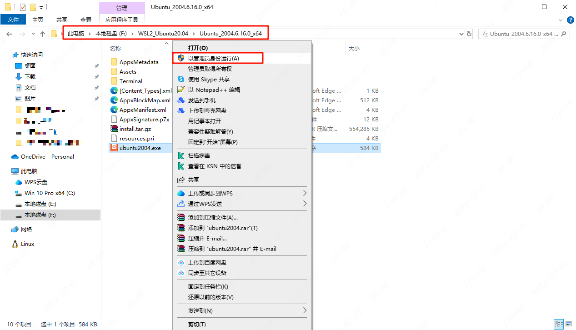Image resolution: width=576 pixels, height=330 pixels.
Task: Click the Linux penguin icon in sidebar
Action: tap(15, 244)
